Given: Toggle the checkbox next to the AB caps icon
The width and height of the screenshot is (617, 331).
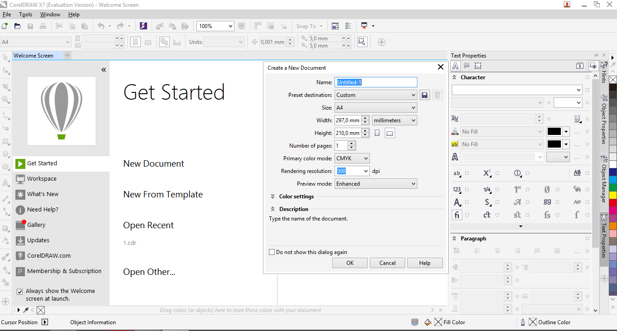Looking at the screenshot, I should click(587, 173).
